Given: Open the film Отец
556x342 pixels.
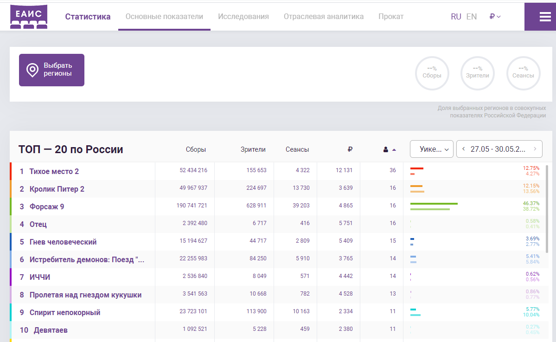Looking at the screenshot, I should click(38, 224).
